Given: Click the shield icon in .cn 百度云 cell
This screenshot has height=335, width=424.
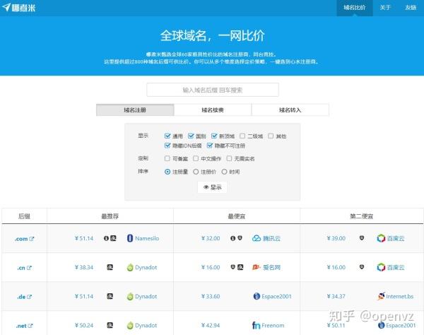Looking at the screenshot, I should point(362,267).
